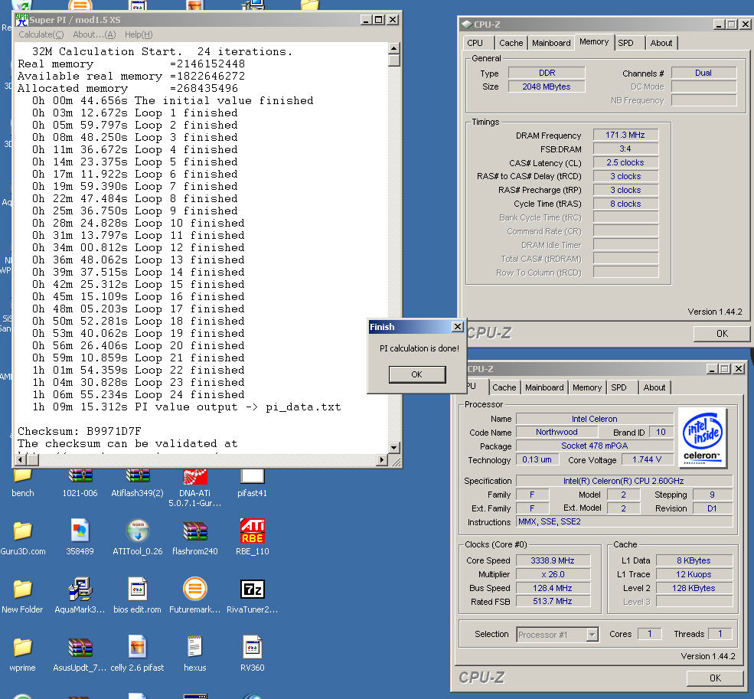Click the Specification field Intel Celeron 2.60GHz
Viewport: 754px width, 699px height.
pyautogui.click(x=624, y=481)
